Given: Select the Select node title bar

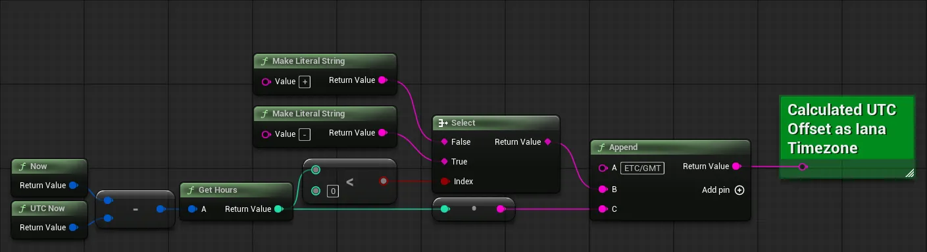Looking at the screenshot, I should point(496,123).
